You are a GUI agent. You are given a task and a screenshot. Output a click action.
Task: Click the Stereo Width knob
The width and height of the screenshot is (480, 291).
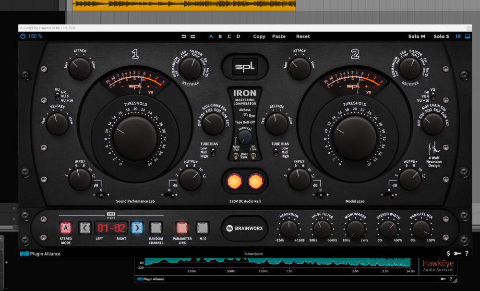[388, 229]
